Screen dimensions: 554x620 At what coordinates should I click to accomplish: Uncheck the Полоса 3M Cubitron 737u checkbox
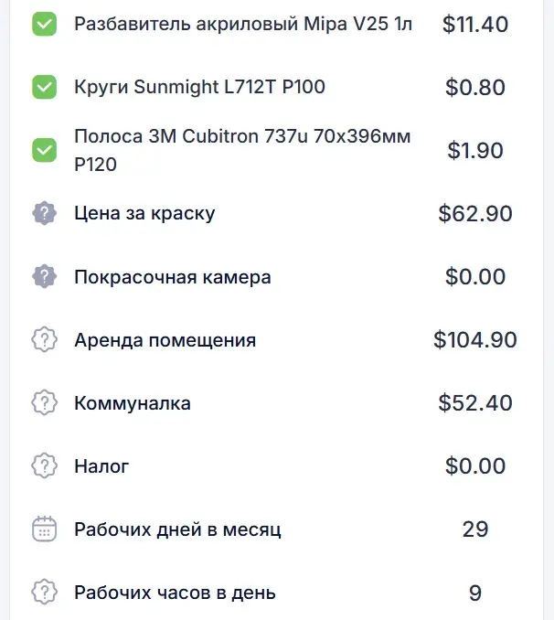(x=45, y=150)
